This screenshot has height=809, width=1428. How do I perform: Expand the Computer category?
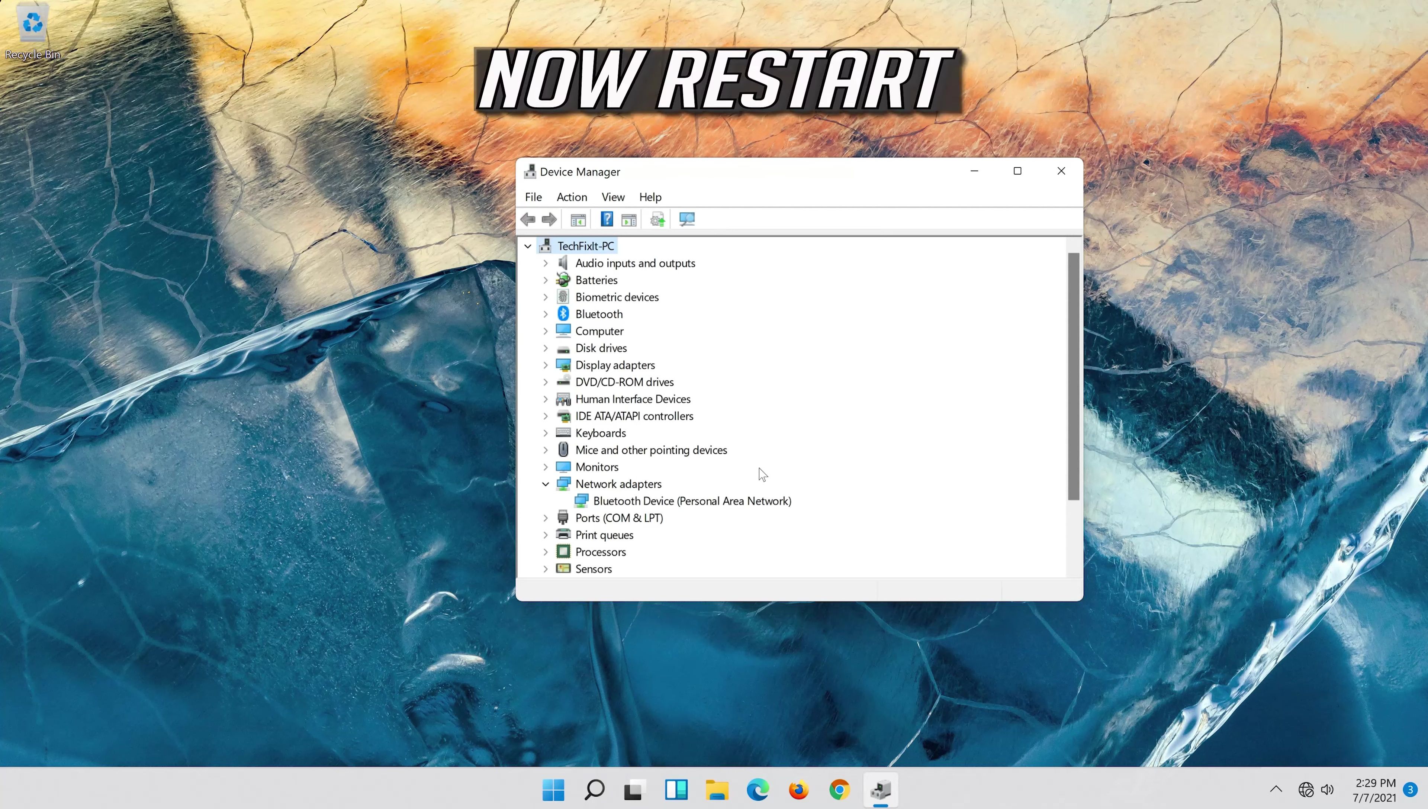coord(545,331)
